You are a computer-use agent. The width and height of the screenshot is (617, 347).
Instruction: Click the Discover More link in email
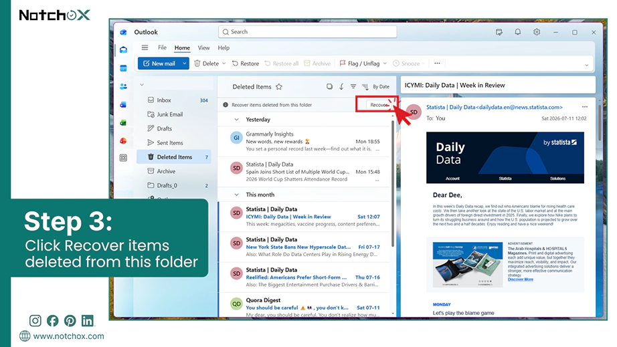pos(520,279)
